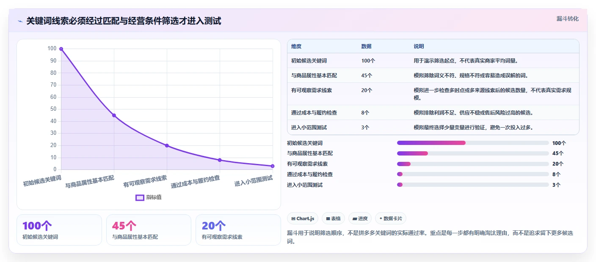Image resolution: width=596 pixels, height=262 pixels.
Task: Click the 漏斗转化 label in the header
Action: point(567,19)
